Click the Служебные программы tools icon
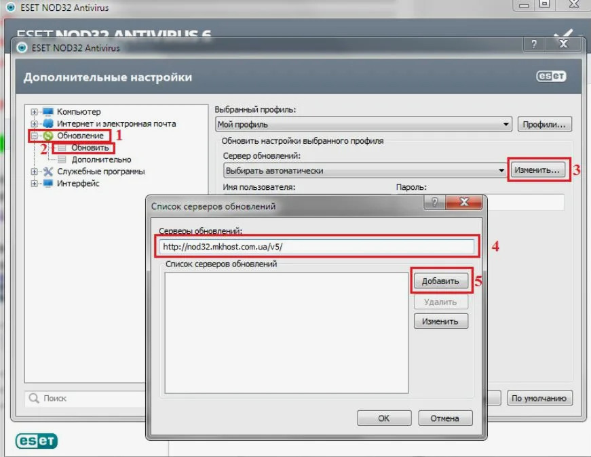The image size is (591, 457). pos(47,172)
